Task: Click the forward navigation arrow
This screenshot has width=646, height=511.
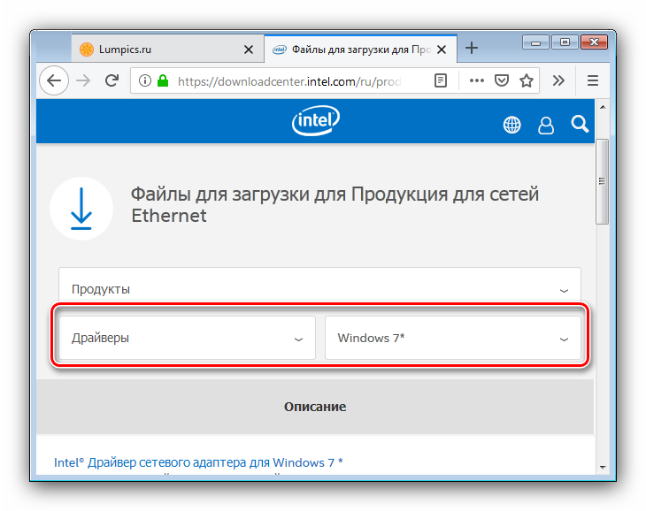Action: click(x=83, y=80)
